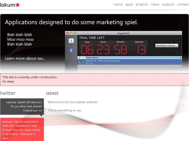Go to the apps section
The image size is (189, 141).
tap(129, 5)
